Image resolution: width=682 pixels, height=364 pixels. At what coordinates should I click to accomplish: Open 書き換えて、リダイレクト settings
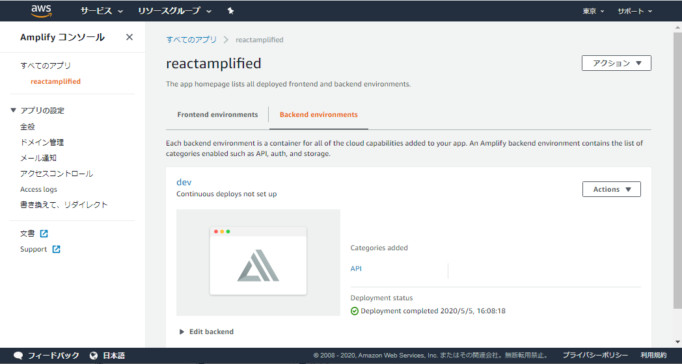coord(64,205)
